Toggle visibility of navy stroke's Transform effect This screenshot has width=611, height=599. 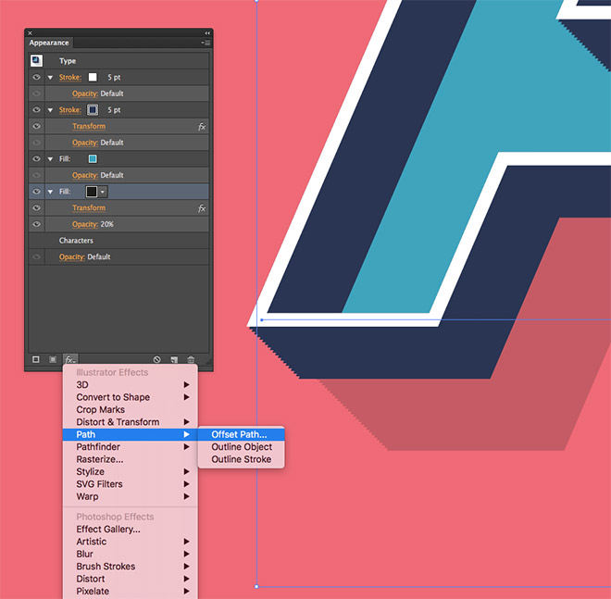37,126
